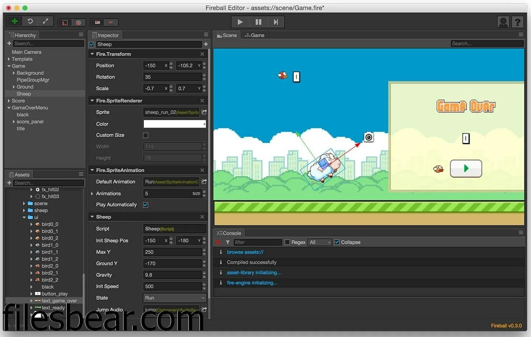
Task: Click the fire-engine initializing log link
Action: (x=252, y=283)
